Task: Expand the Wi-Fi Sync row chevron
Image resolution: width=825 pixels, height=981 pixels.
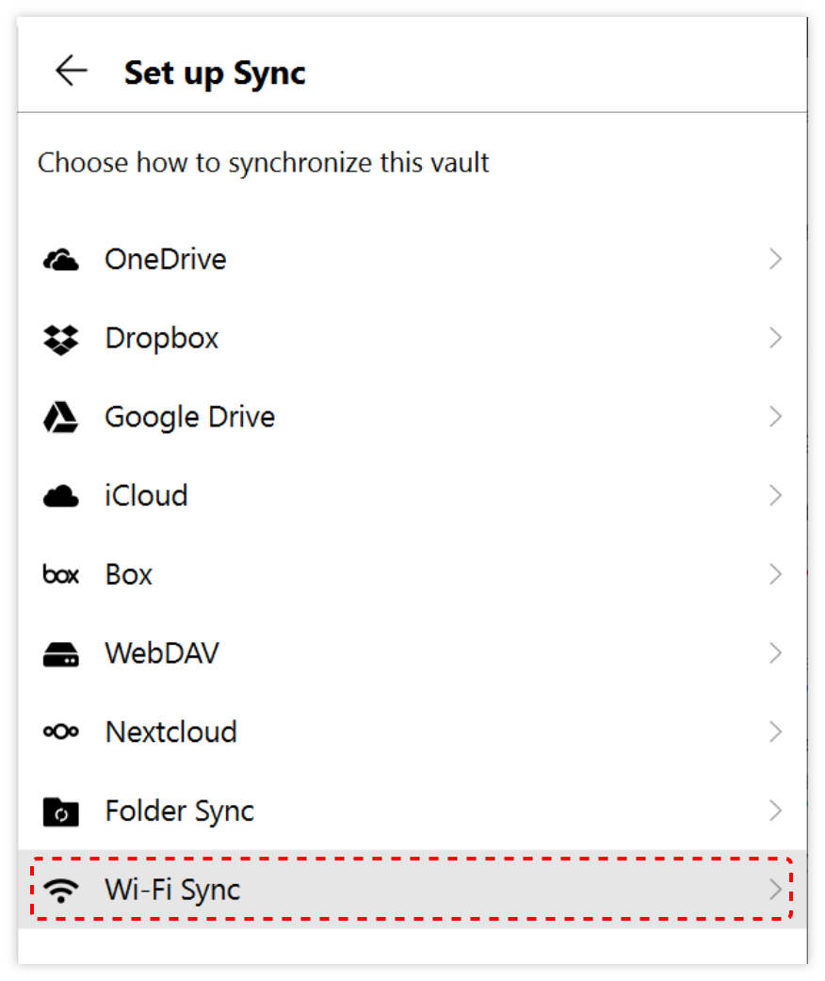Action: pyautogui.click(x=775, y=890)
